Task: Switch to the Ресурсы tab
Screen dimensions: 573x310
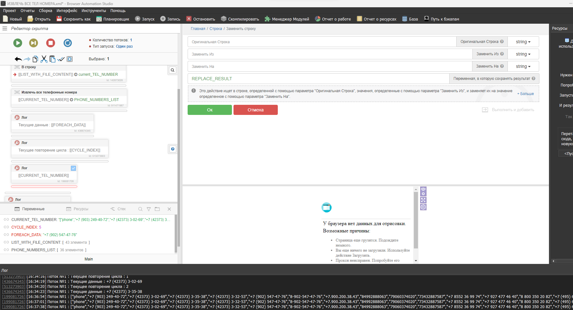Action: (x=78, y=209)
